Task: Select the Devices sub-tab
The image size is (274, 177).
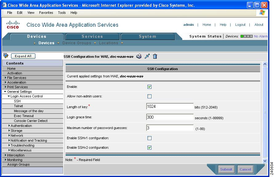Action: (x=46, y=43)
